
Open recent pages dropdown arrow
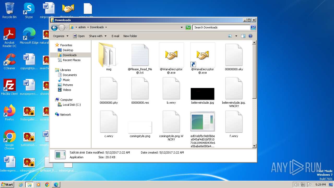point(67,27)
